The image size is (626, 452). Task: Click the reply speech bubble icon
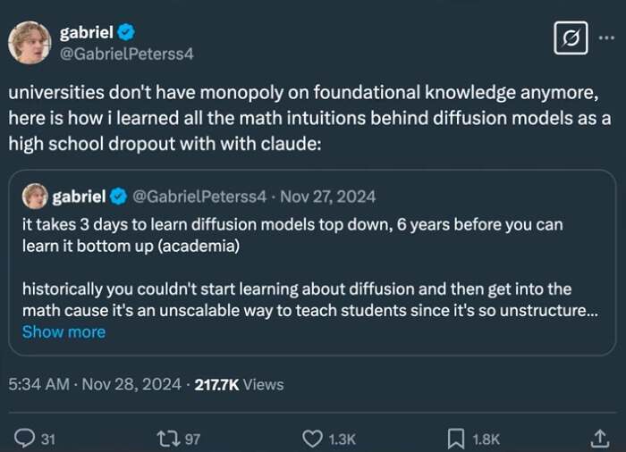[x=24, y=439]
